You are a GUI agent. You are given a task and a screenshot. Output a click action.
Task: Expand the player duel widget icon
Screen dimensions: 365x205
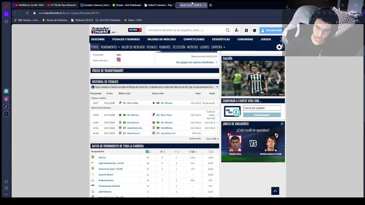pyautogui.click(x=282, y=124)
